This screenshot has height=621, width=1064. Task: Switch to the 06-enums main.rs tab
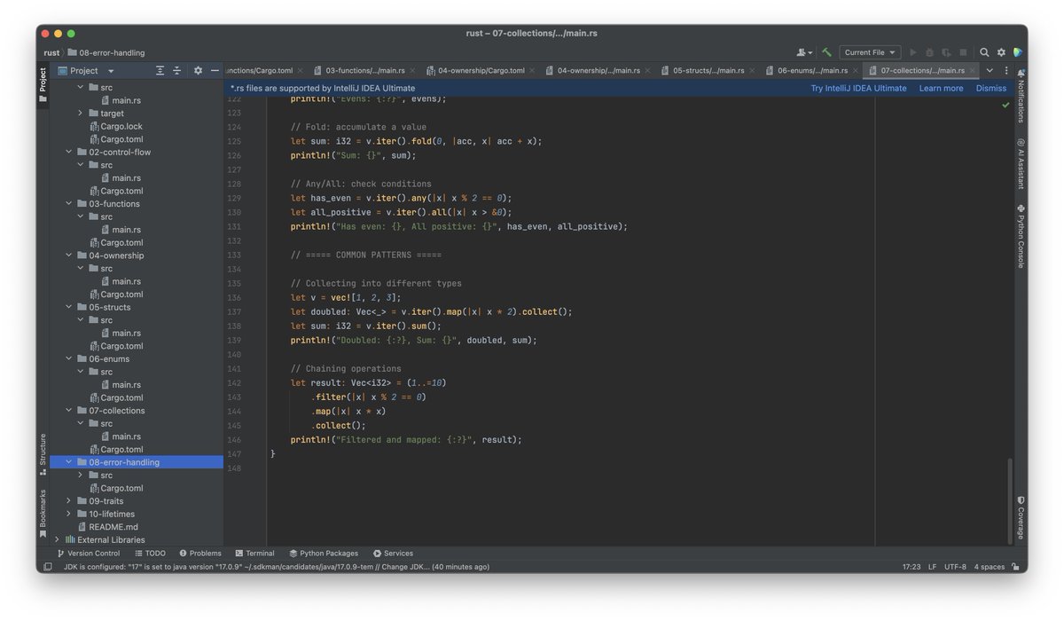point(812,70)
